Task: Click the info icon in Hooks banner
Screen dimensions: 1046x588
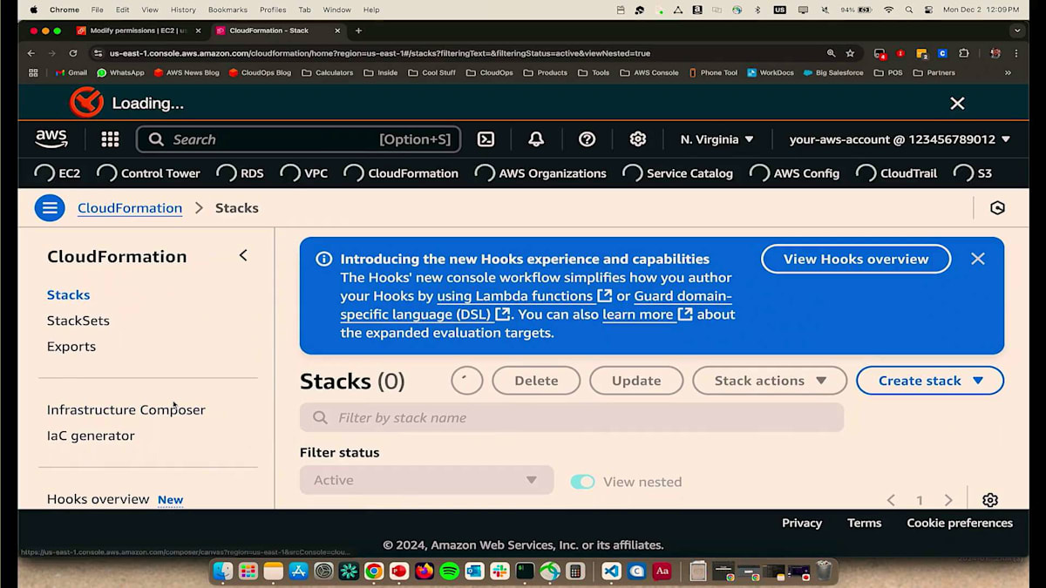Action: tap(323, 259)
